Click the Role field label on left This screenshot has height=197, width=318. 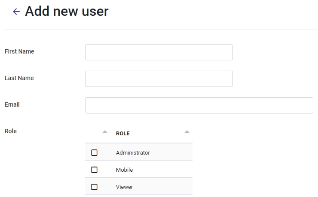pos(11,131)
